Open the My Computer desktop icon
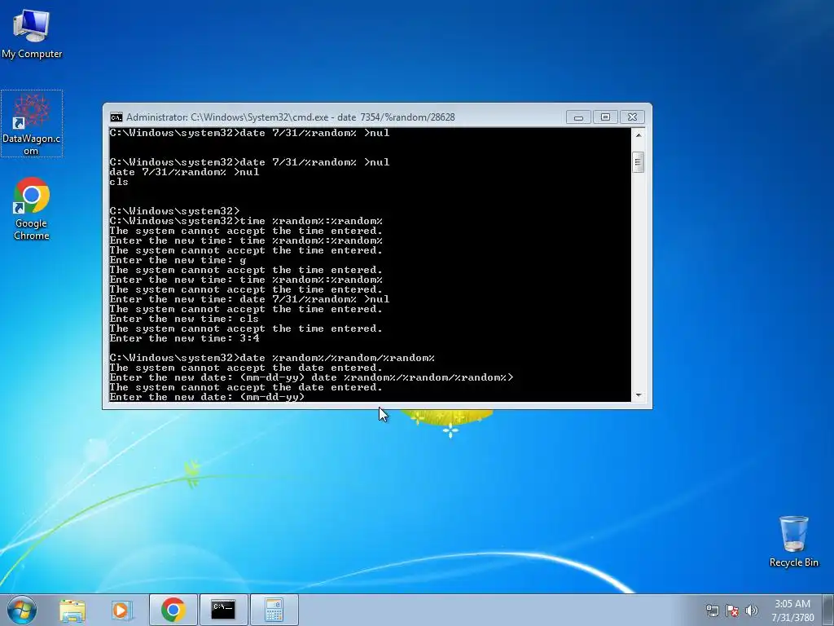Screen dimensions: 834x626 point(32,33)
